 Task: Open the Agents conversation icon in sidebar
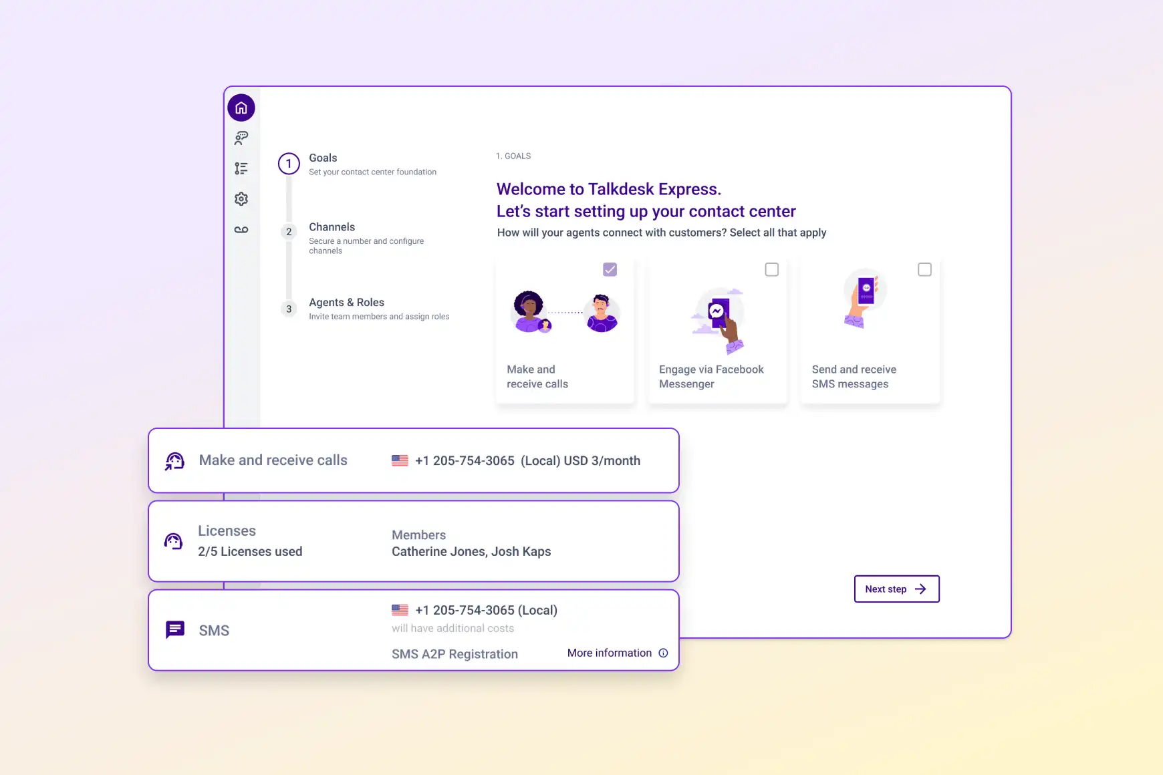[x=241, y=138]
